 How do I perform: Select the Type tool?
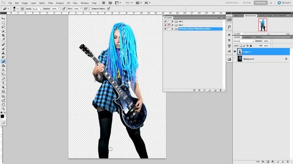click(x=3, y=83)
